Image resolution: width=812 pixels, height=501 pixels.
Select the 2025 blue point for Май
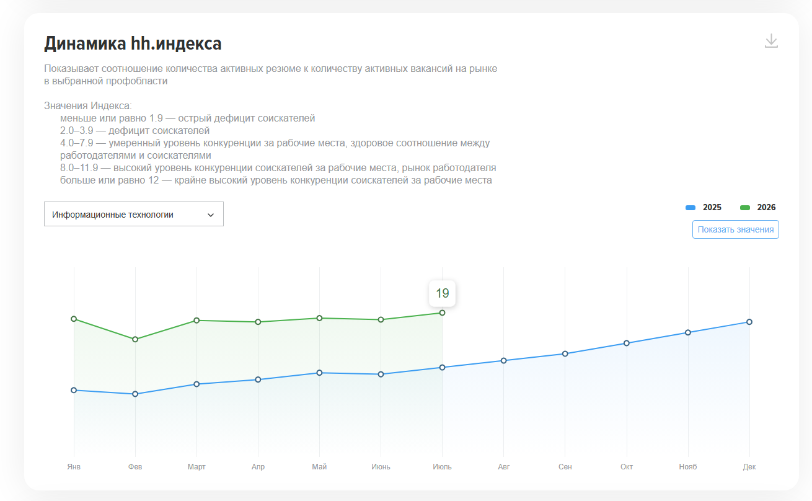tap(319, 373)
